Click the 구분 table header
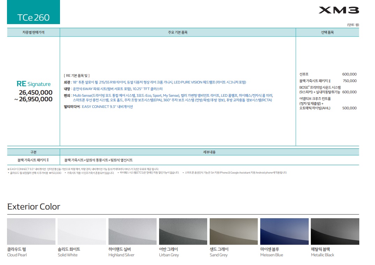The height and width of the screenshot is (265, 375). coord(33,152)
